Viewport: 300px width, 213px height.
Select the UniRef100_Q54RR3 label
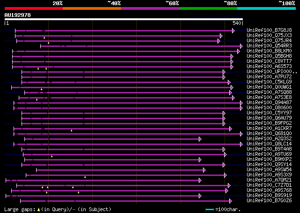[269, 46]
